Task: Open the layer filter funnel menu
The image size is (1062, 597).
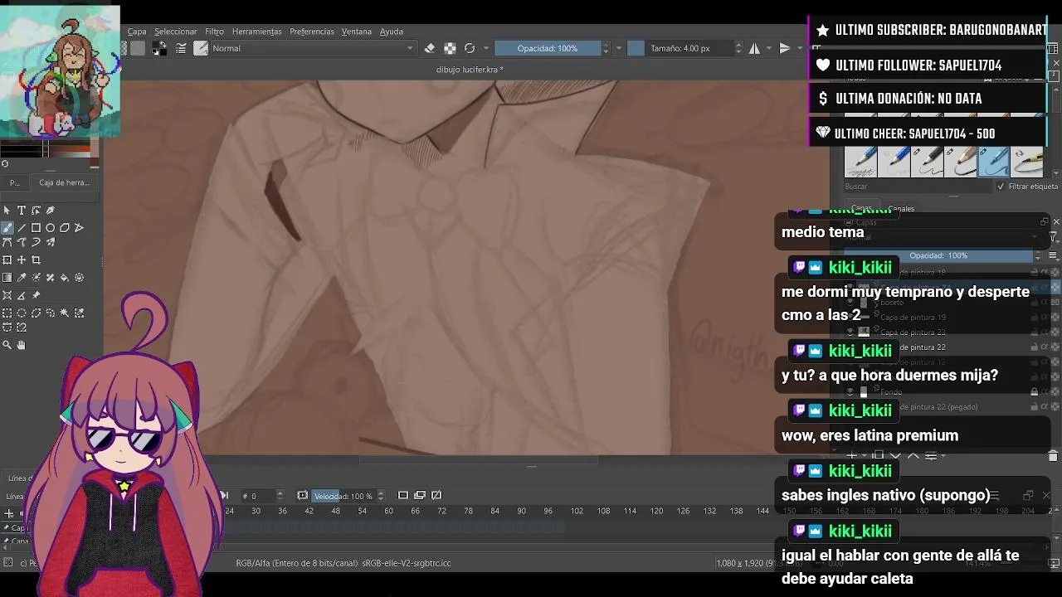Action: [x=1053, y=238]
